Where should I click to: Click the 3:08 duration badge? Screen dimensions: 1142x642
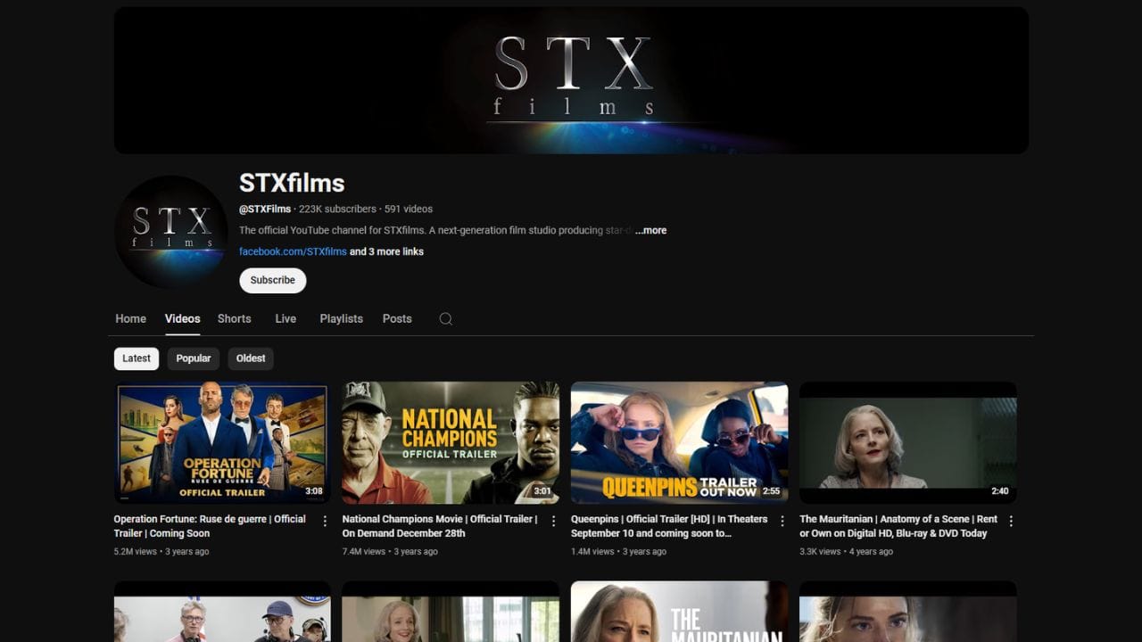pos(314,491)
